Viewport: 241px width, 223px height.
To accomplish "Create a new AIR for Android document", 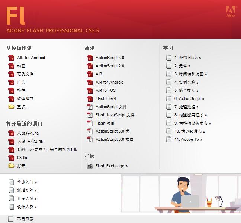I will coord(109,82).
